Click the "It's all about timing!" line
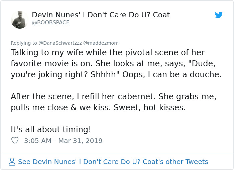 click(x=51, y=129)
